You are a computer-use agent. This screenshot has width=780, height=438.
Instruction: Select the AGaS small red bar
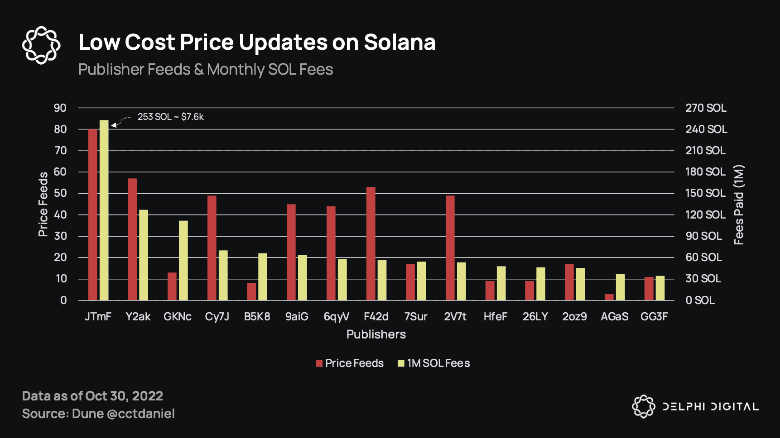(x=609, y=297)
